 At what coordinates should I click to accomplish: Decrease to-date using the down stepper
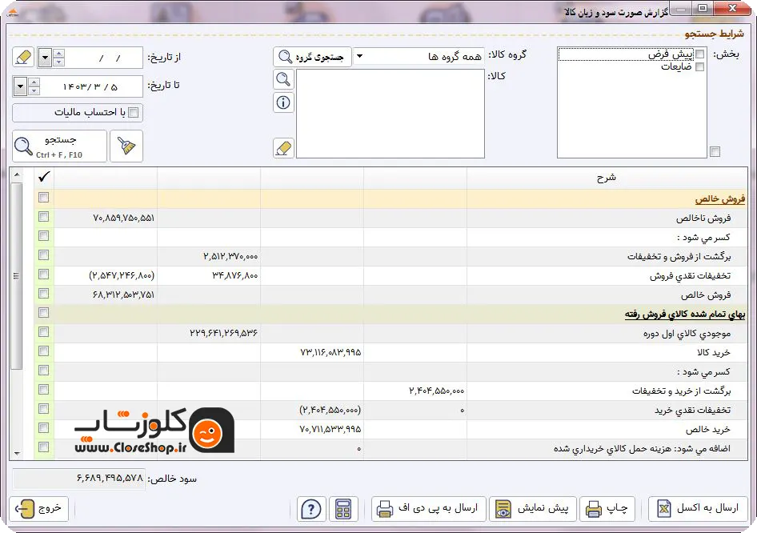[34, 91]
